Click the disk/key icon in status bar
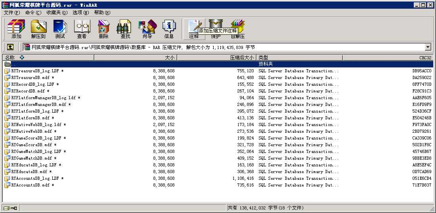The height and width of the screenshot is (213, 436). click(x=10, y=208)
